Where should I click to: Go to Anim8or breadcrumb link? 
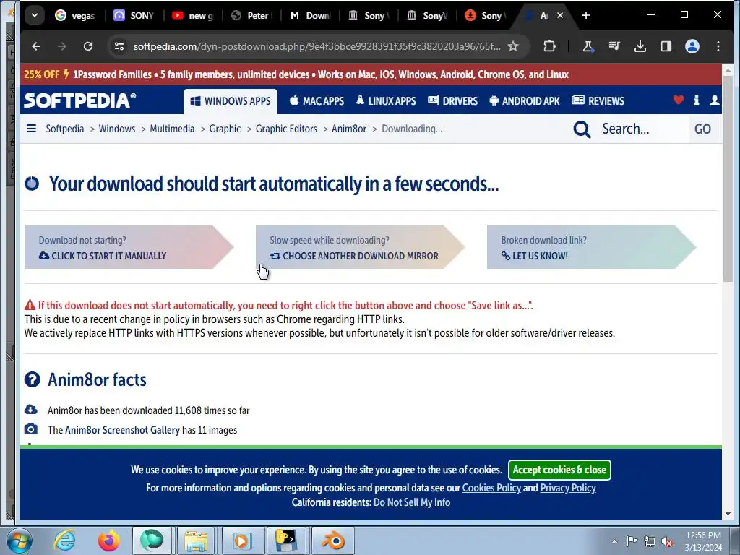point(349,129)
